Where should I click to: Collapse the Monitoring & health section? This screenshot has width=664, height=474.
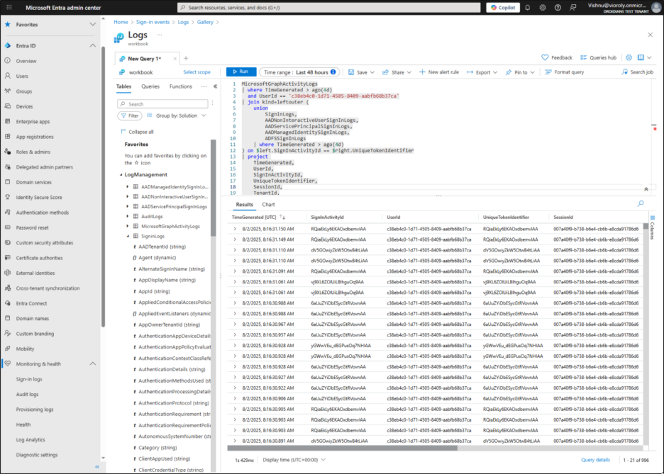(x=93, y=363)
